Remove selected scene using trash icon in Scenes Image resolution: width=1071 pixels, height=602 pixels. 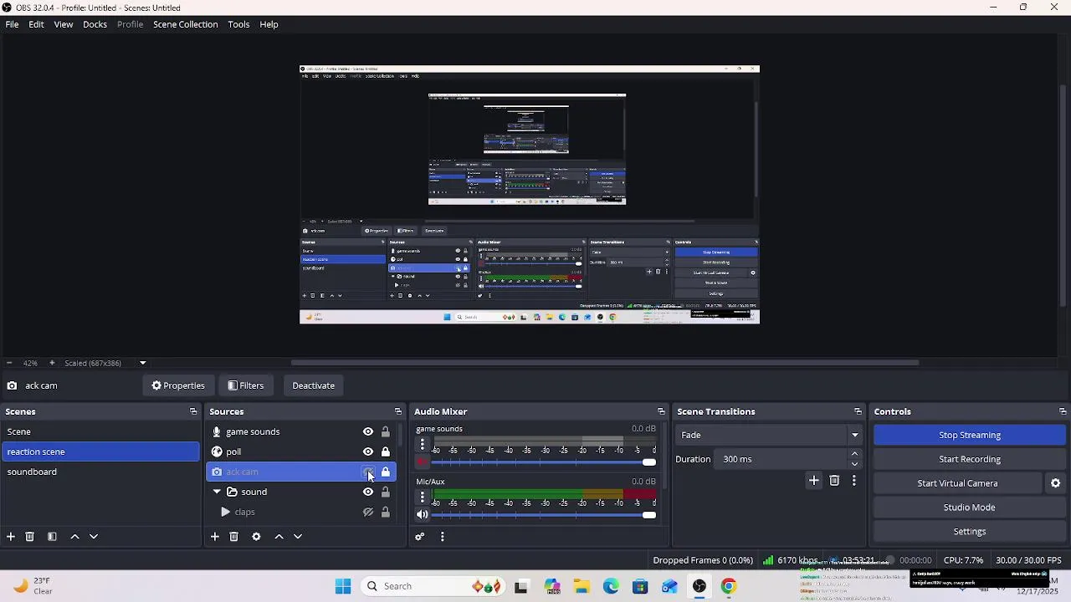30,537
